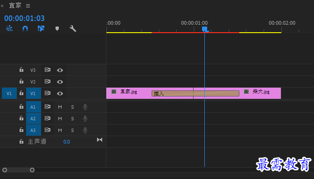Close the 宜家 sequence tab
Viewport: 314px width, 179px height.
click(2, 6)
